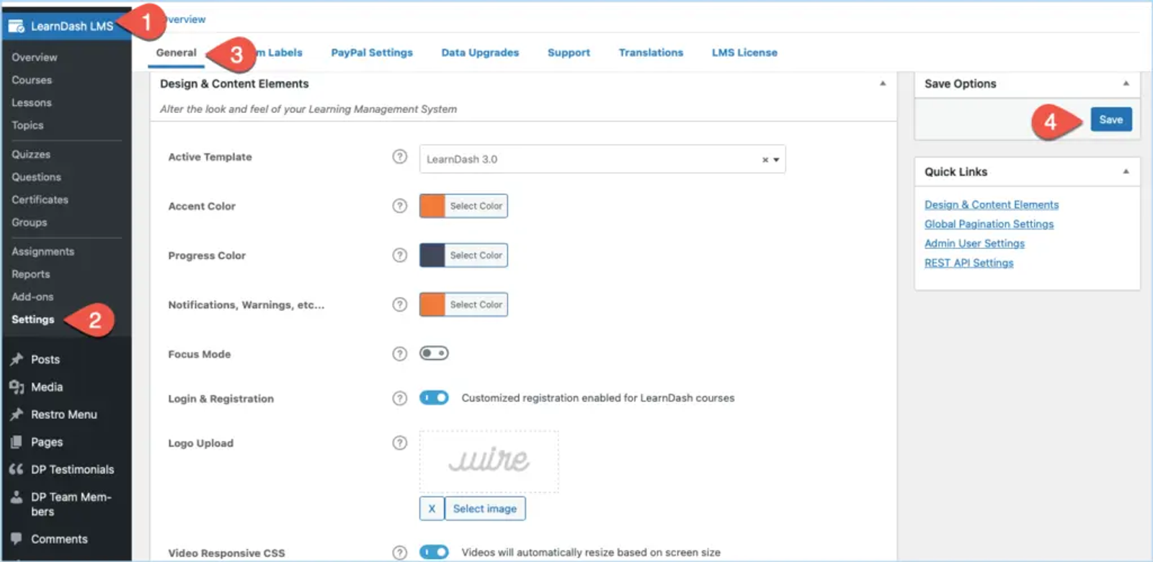1153x562 pixels.
Task: Click Select image for logo upload
Action: [485, 509]
